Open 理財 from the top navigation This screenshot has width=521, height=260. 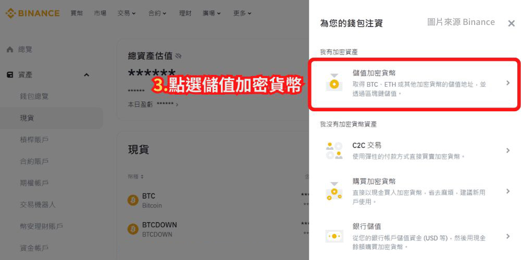185,14
